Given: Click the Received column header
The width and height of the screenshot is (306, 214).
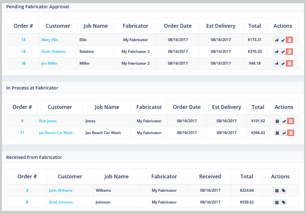Looking at the screenshot, I should [210, 176].
